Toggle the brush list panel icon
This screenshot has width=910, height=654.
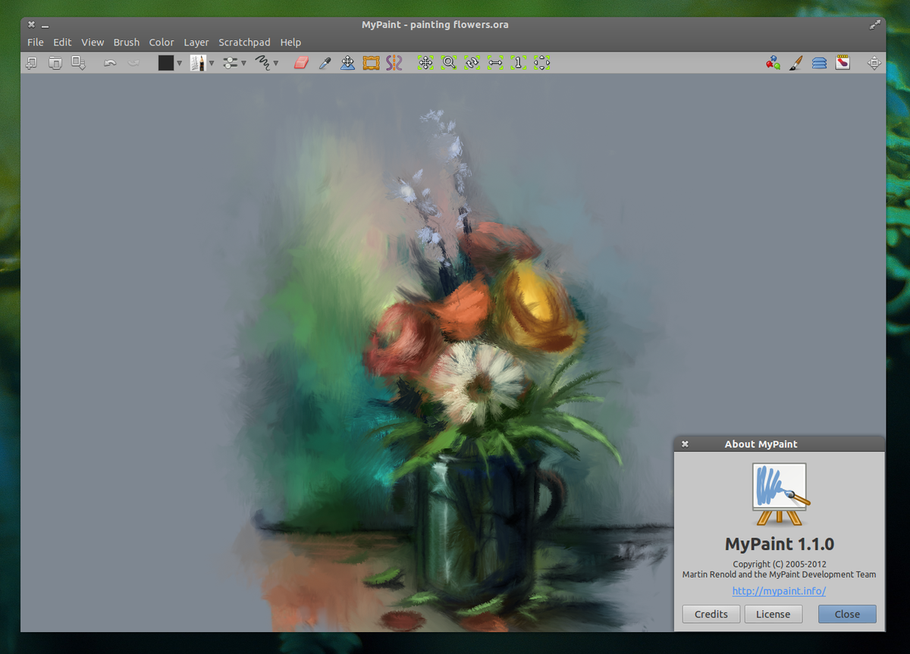[x=795, y=63]
